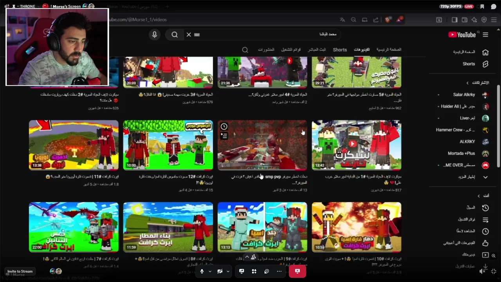Screen dimensions: 501x282
Task: Open the 13:42 video thumbnail
Action: tap(357, 145)
